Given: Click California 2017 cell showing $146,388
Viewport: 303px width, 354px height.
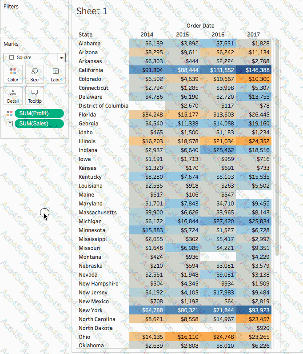Looking at the screenshot, I should pyautogui.click(x=254, y=70).
